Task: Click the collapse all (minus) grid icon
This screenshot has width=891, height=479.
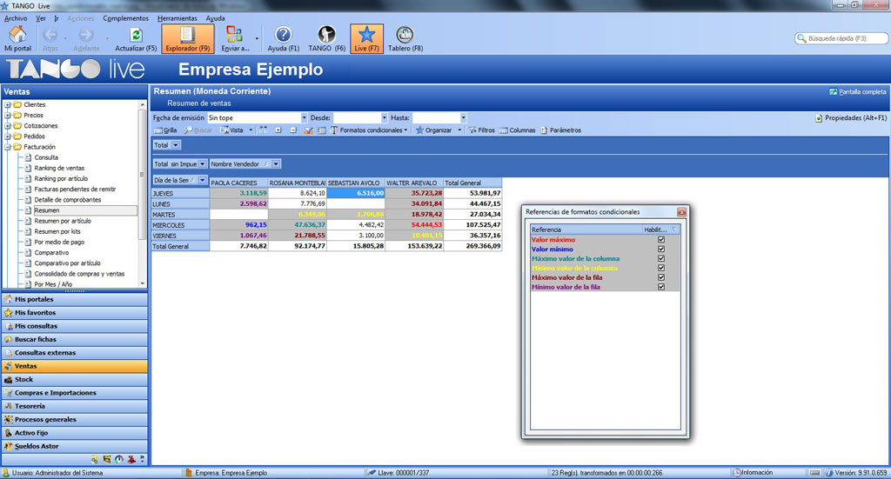Action: coord(293,130)
